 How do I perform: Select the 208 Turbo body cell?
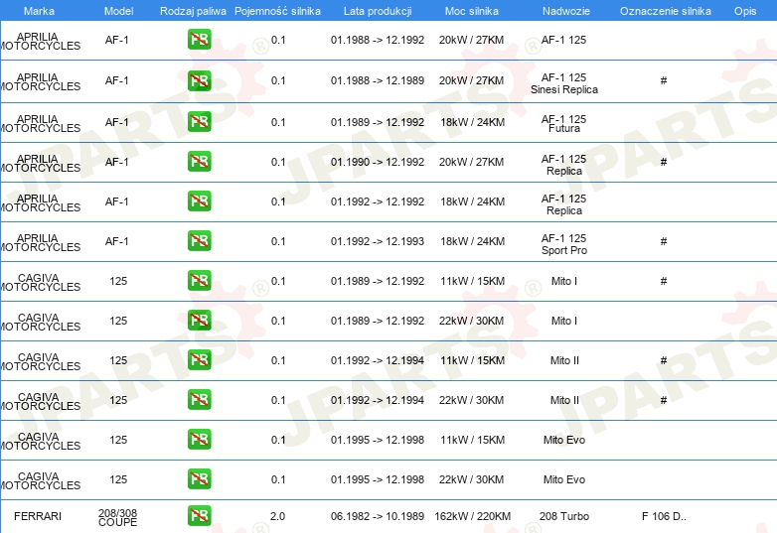pos(564,516)
